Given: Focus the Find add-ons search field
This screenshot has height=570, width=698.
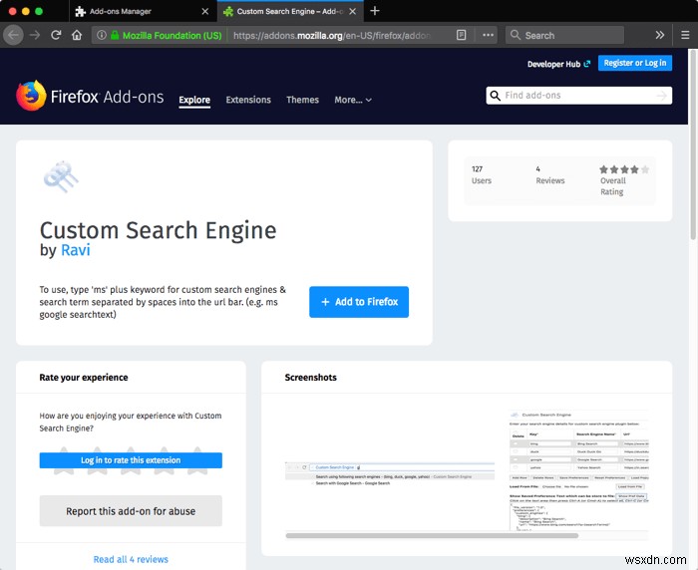Looking at the screenshot, I should [578, 96].
